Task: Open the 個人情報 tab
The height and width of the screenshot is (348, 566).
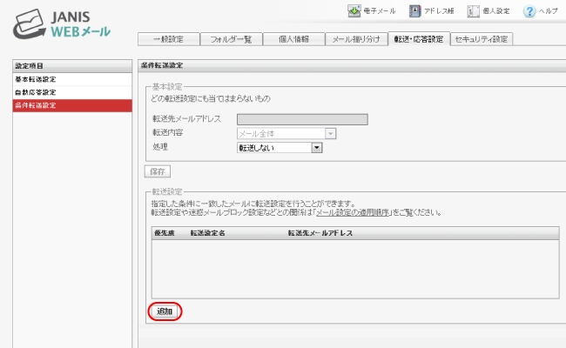Action: coord(293,39)
